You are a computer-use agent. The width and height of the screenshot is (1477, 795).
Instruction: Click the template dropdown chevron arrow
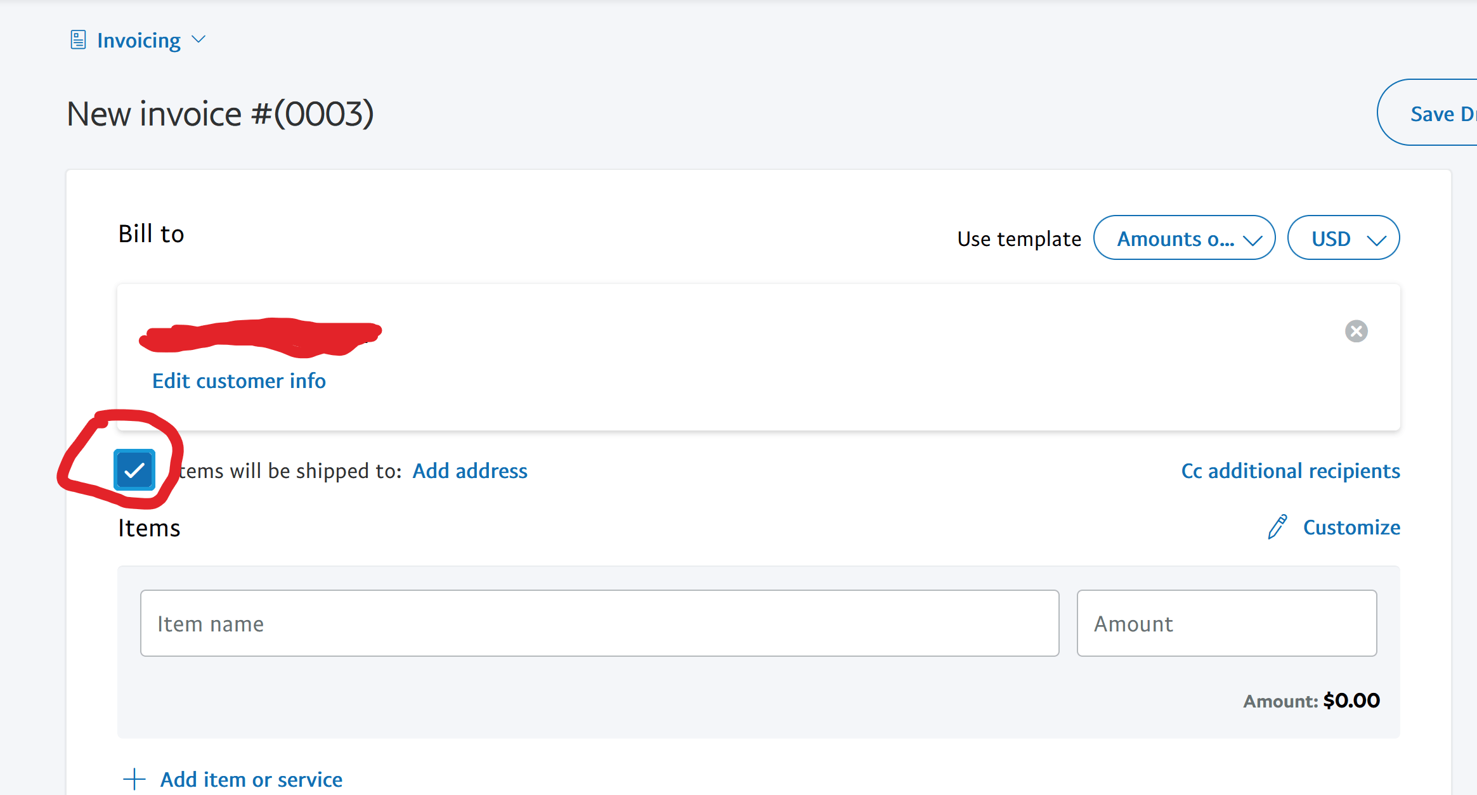1253,240
